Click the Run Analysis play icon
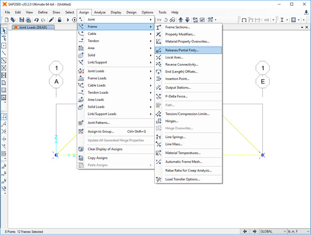Screen dimensions: 311x235 [x=68, y=20]
